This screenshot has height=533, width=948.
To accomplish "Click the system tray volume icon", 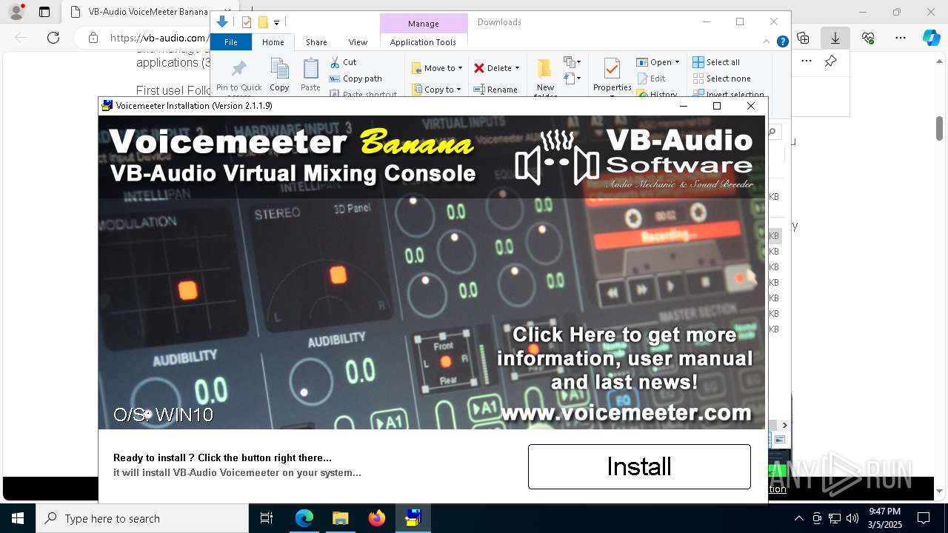I will (852, 518).
